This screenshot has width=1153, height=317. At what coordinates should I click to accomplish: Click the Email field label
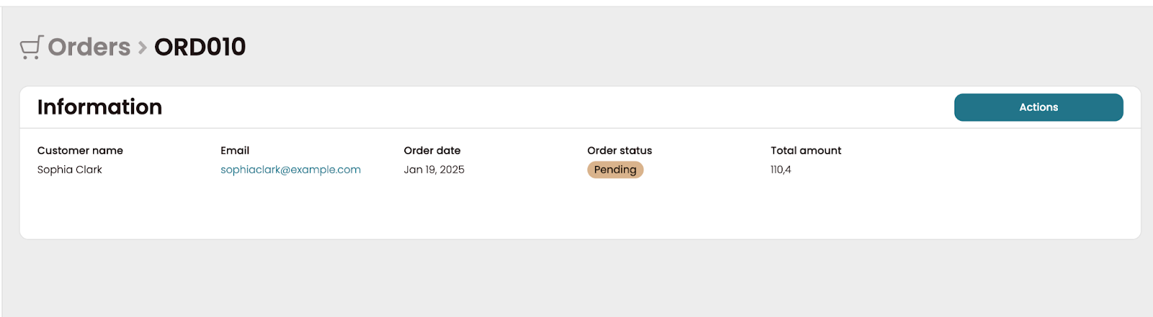(x=235, y=150)
